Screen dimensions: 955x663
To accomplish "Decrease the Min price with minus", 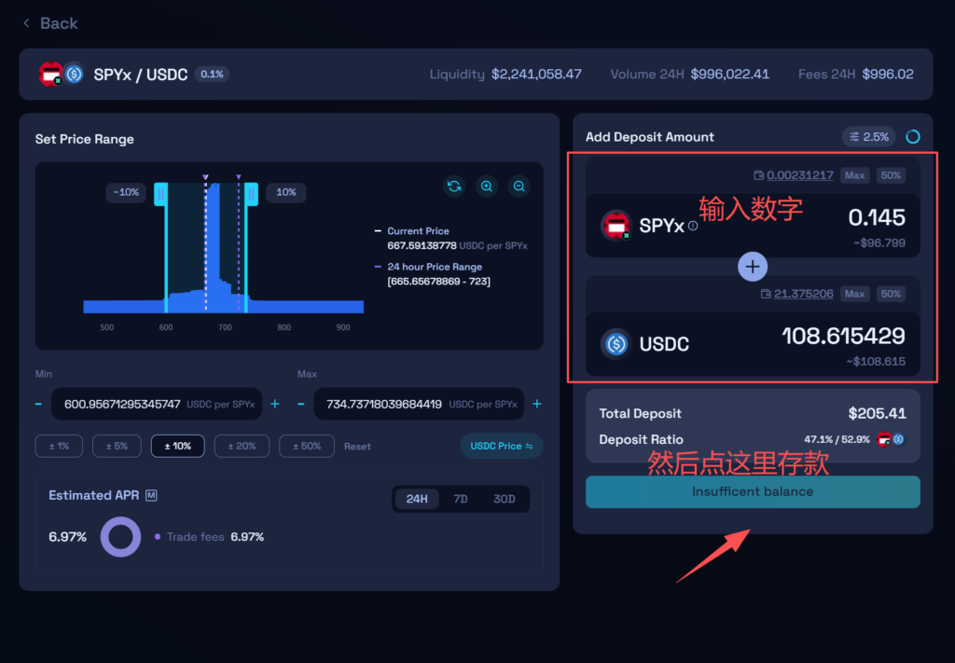I will [x=38, y=404].
